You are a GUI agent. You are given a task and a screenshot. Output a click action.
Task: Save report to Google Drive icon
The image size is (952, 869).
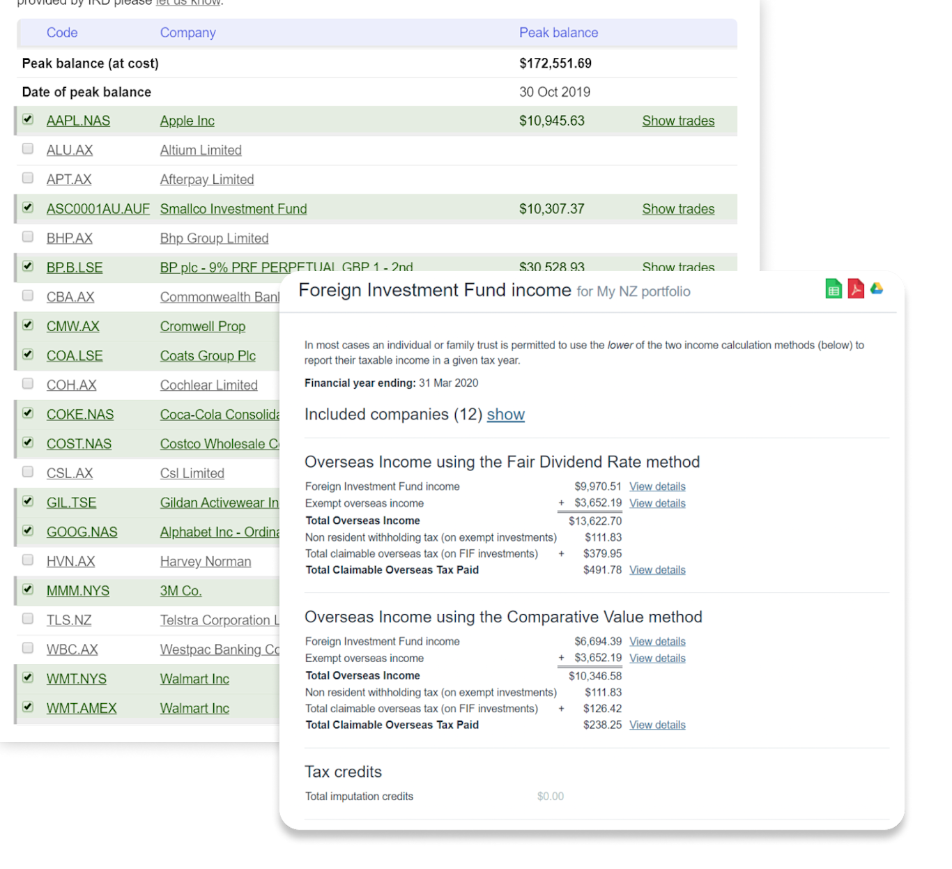[x=877, y=288]
